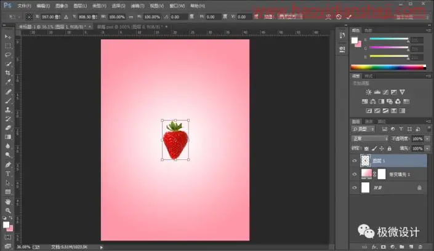Select the Path Selection tool
434x251 pixels.
pyautogui.click(x=8, y=183)
